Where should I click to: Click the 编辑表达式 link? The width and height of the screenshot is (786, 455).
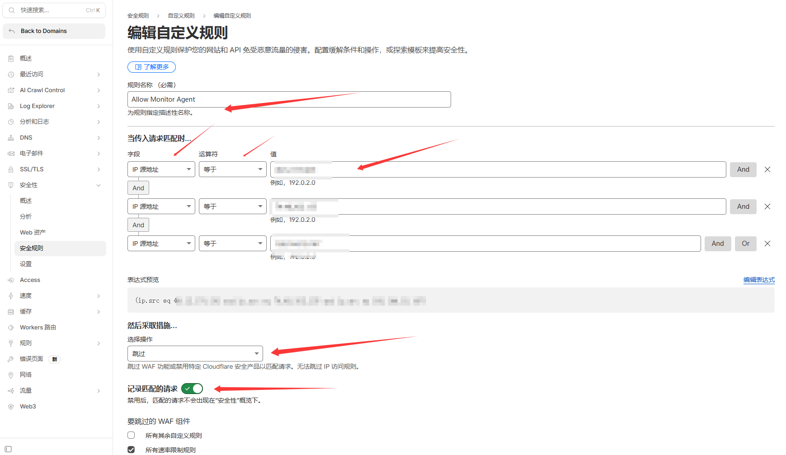point(759,280)
